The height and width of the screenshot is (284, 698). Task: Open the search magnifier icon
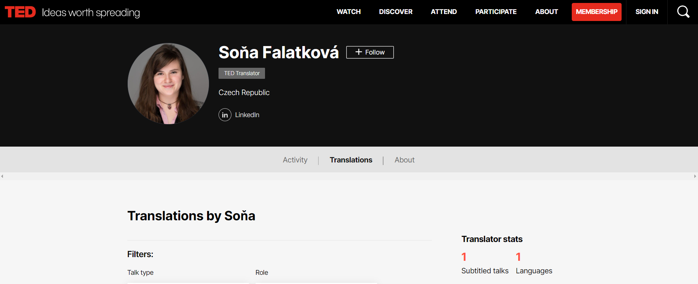pos(683,12)
